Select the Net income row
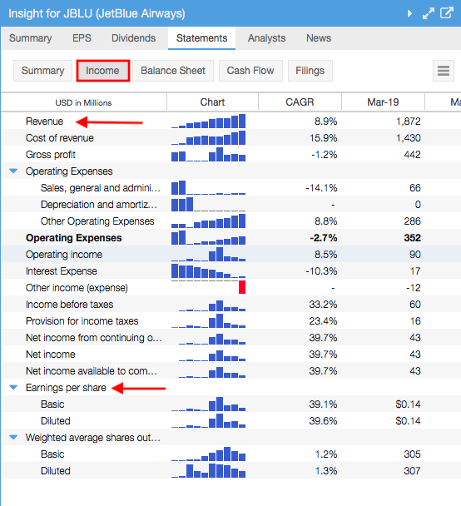 (230, 355)
